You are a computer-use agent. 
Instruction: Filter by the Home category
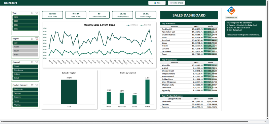tap(25, 101)
